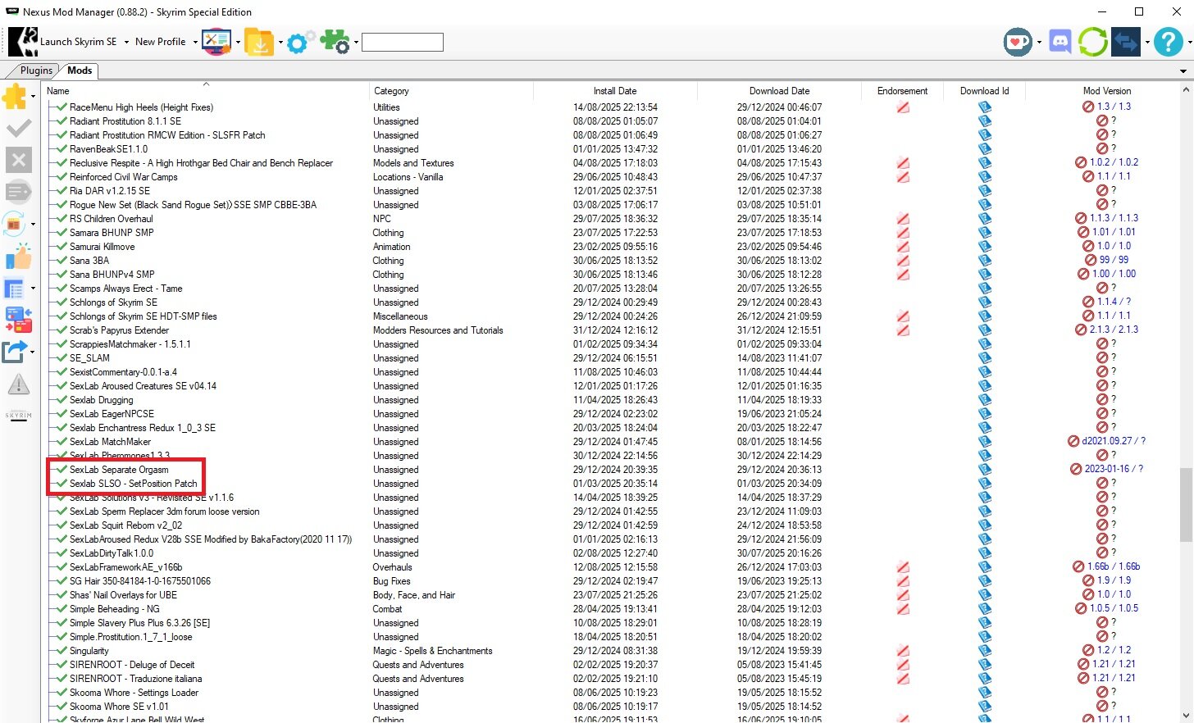Viewport: 1194px width, 723px height.
Task: Click inside the toolbar search field
Action: pyautogui.click(x=402, y=41)
